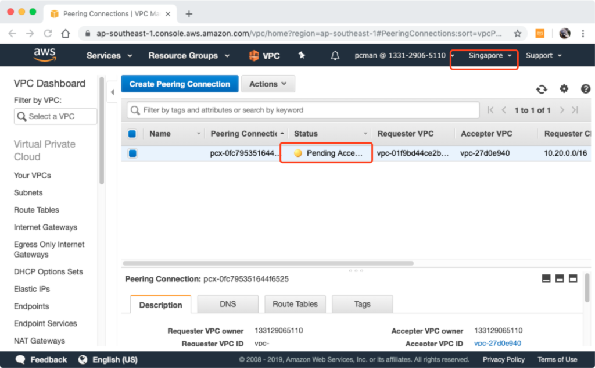Click the English (US) language selector
The height and width of the screenshot is (368, 595).
pyautogui.click(x=115, y=360)
